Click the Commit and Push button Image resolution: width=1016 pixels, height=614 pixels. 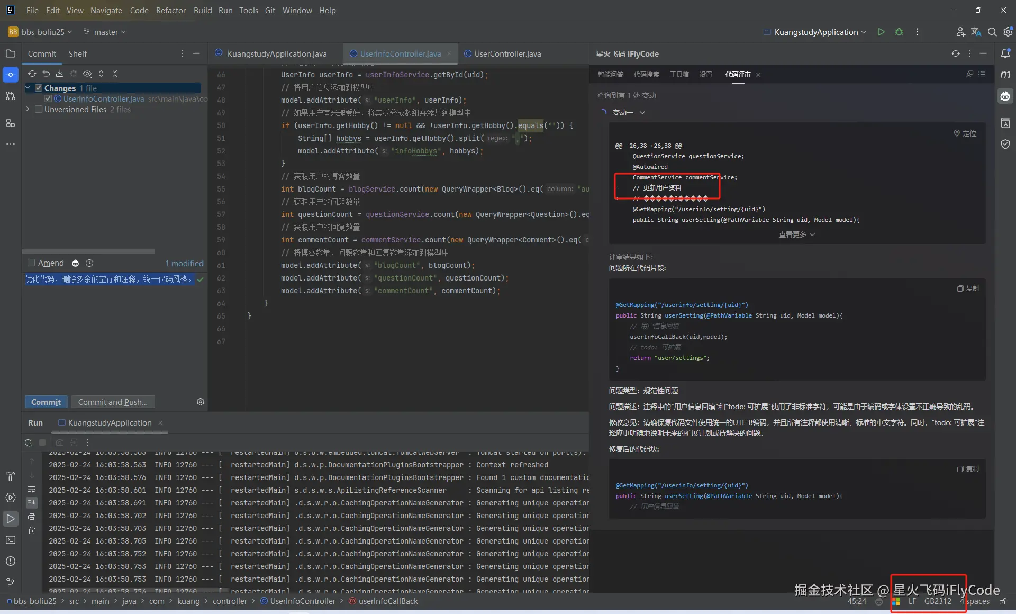(113, 402)
